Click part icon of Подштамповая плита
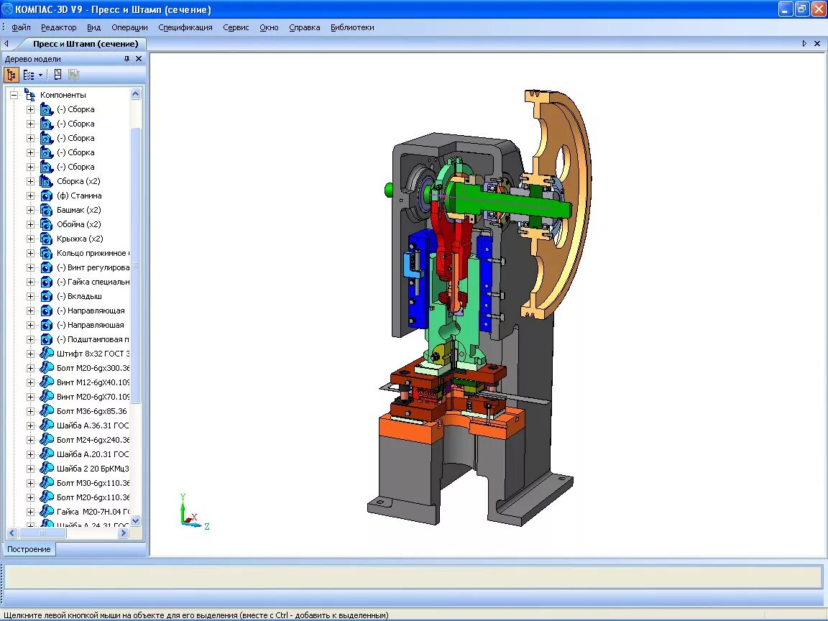Screen dimensions: 828x621 pos(47,339)
